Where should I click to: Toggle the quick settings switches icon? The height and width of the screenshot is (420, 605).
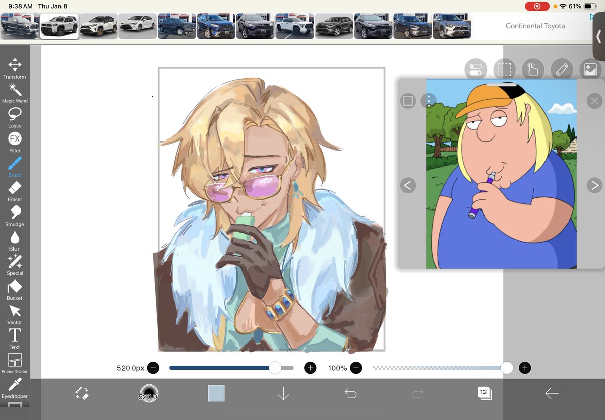click(476, 69)
